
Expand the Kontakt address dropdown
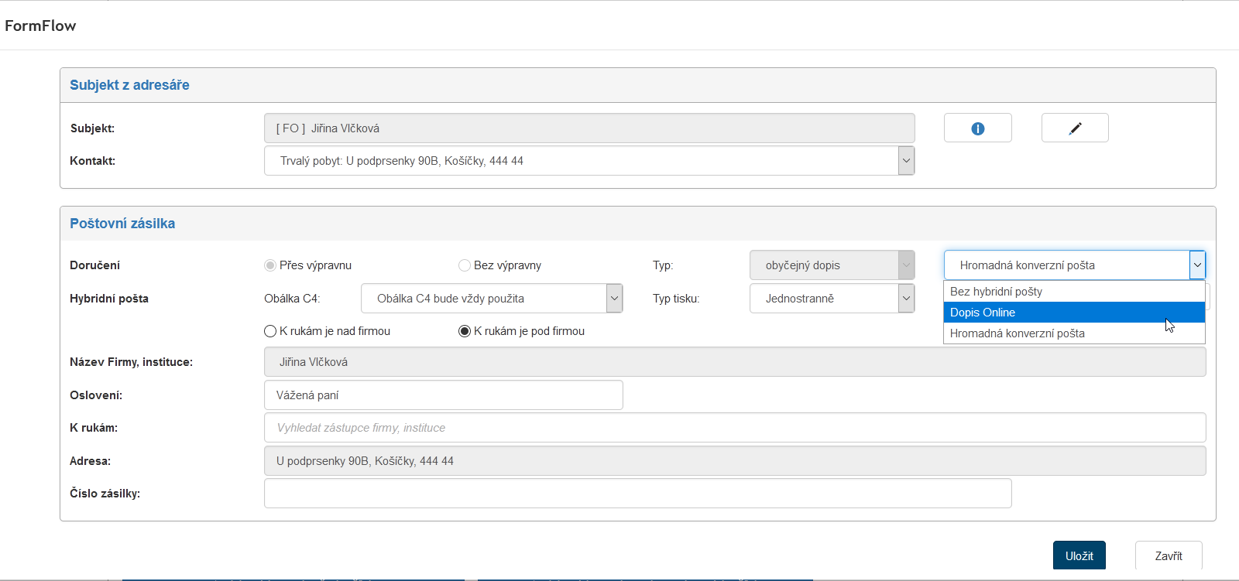(x=906, y=161)
